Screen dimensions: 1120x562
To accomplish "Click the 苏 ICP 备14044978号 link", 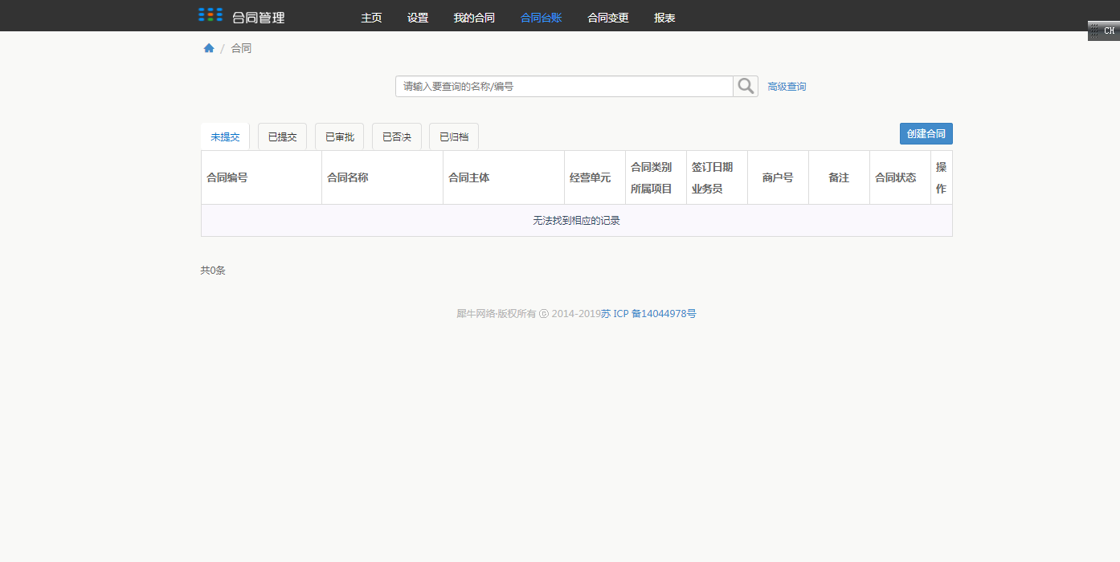I will click(648, 314).
